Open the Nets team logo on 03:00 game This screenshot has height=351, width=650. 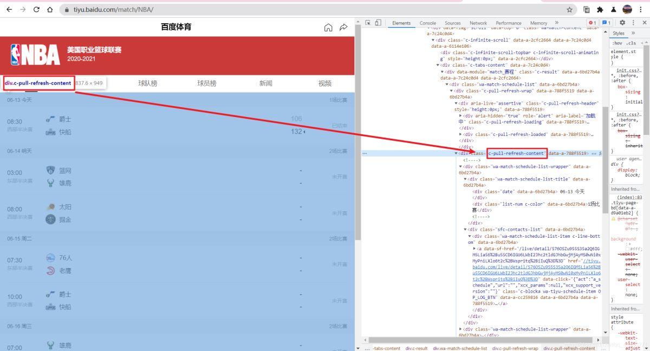click(x=50, y=171)
